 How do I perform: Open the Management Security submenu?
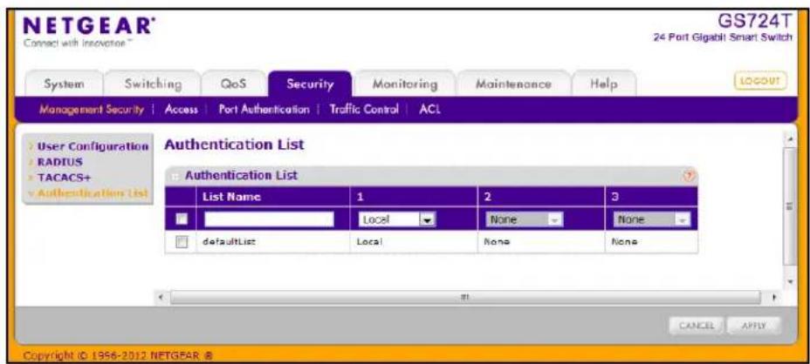click(x=92, y=110)
